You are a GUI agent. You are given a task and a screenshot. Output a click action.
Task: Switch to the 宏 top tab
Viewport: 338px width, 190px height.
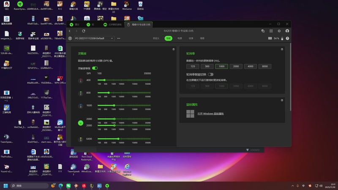(x=90, y=24)
